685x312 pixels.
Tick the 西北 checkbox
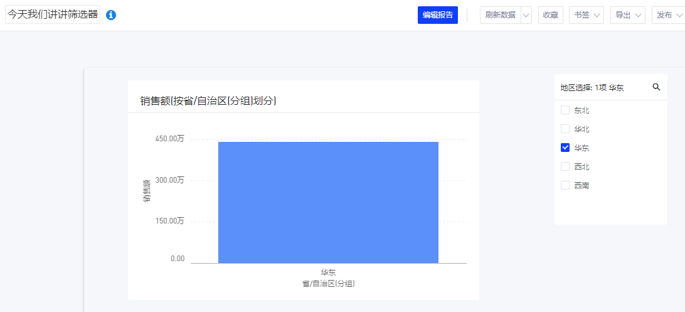565,167
